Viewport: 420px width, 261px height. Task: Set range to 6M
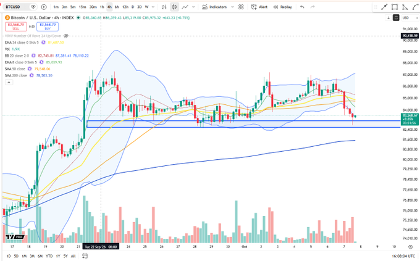click(40, 256)
